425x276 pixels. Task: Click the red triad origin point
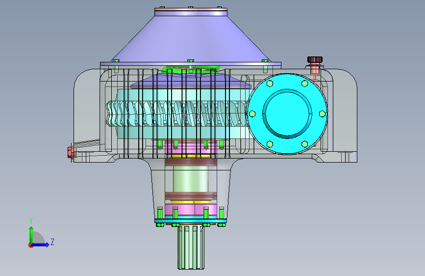point(30,245)
